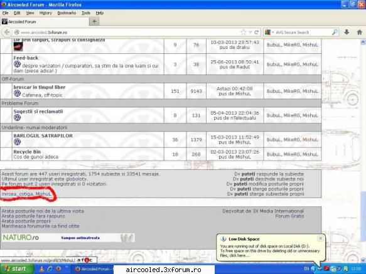Open the History menu
The height and width of the screenshot is (274, 366).
[46, 13]
